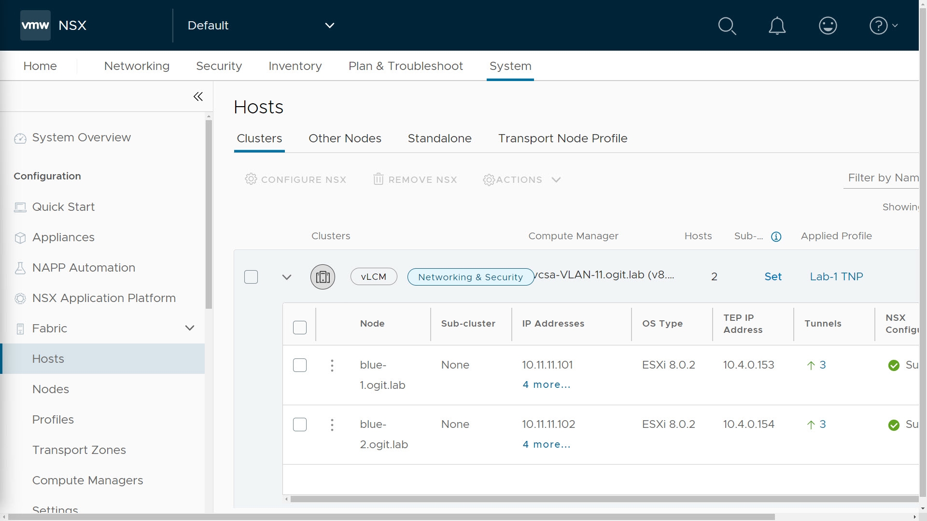Open the three-dot menu for blue-1.ogit.lab

pyautogui.click(x=332, y=366)
